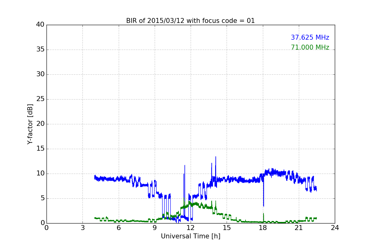
Task: Click the y-axis tick label '15'
Action: (x=40, y=149)
